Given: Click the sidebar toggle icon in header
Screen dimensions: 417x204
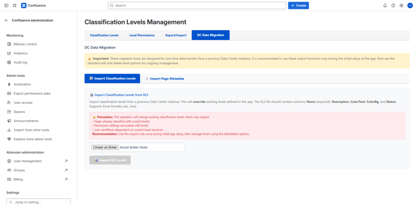Looking at the screenshot, I should 6,5.
